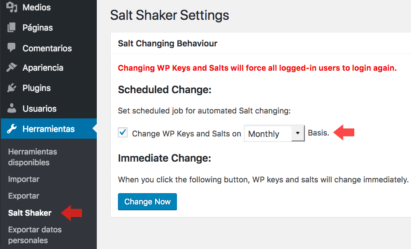Select Salt Shaker in the sidebar

point(30,213)
